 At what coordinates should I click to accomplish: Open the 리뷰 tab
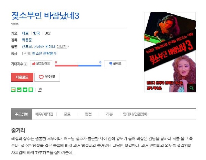coord(109,114)
